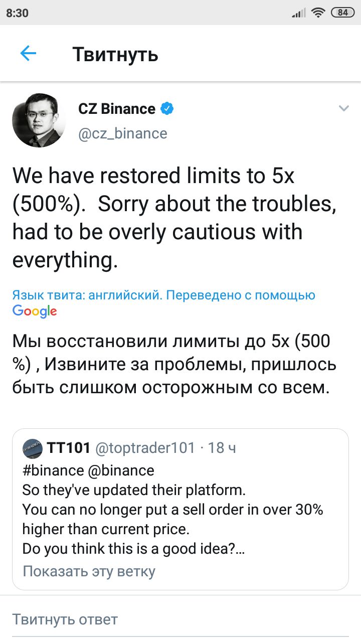Tap the tweet language translation notice
This screenshot has width=361, height=642.
pos(163,295)
